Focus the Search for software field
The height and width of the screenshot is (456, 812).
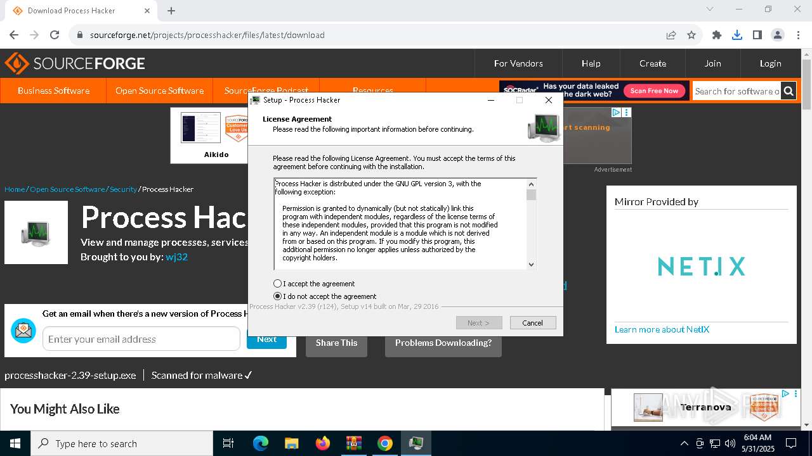point(737,91)
